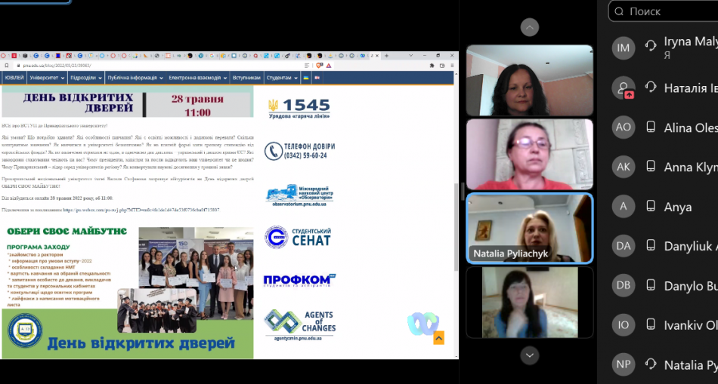The height and width of the screenshot is (384, 718).
Task: Click the Профком logo
Action: 298,281
